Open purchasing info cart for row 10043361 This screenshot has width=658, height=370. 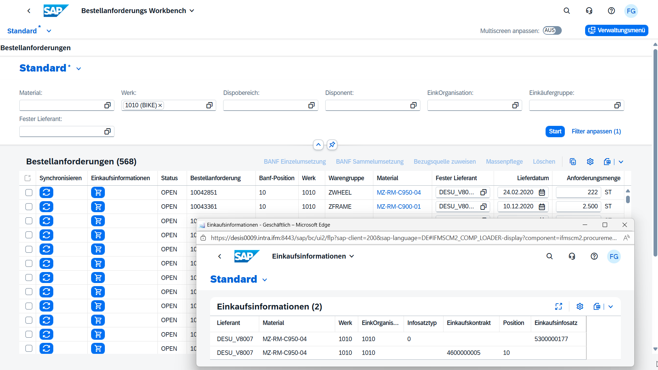point(98,207)
